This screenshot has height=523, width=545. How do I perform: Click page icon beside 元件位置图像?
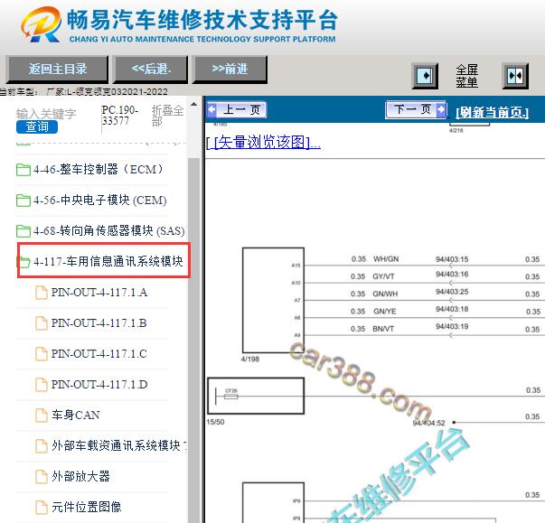(x=42, y=507)
